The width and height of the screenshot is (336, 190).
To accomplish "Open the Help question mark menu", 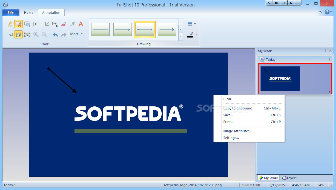I will coord(328,12).
